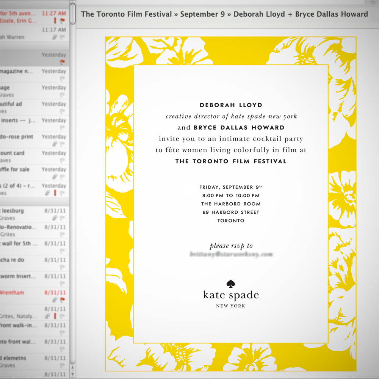Select the 'uffle for sale' message
Image resolution: width=379 pixels, height=379 pixels.
(x=34, y=173)
